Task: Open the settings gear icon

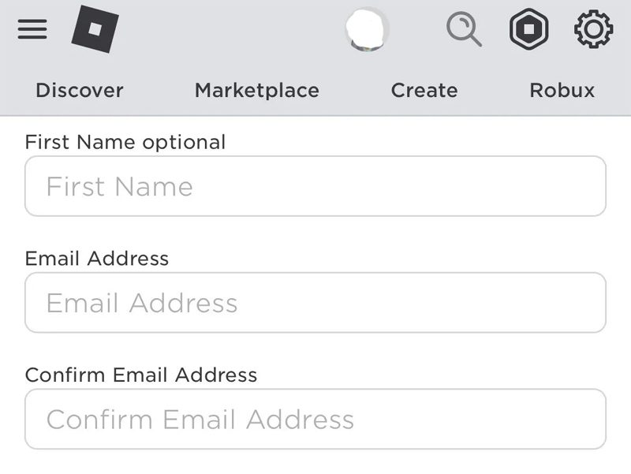Action: pyautogui.click(x=593, y=30)
